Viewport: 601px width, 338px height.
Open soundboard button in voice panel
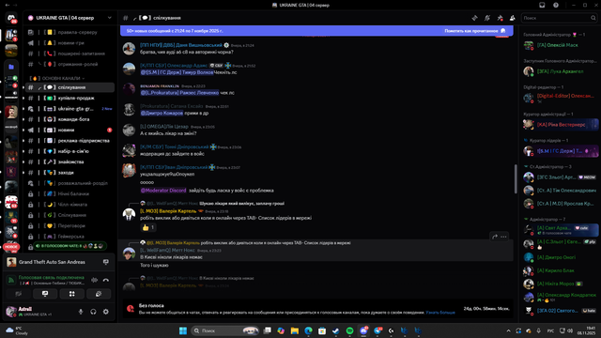[x=99, y=294]
